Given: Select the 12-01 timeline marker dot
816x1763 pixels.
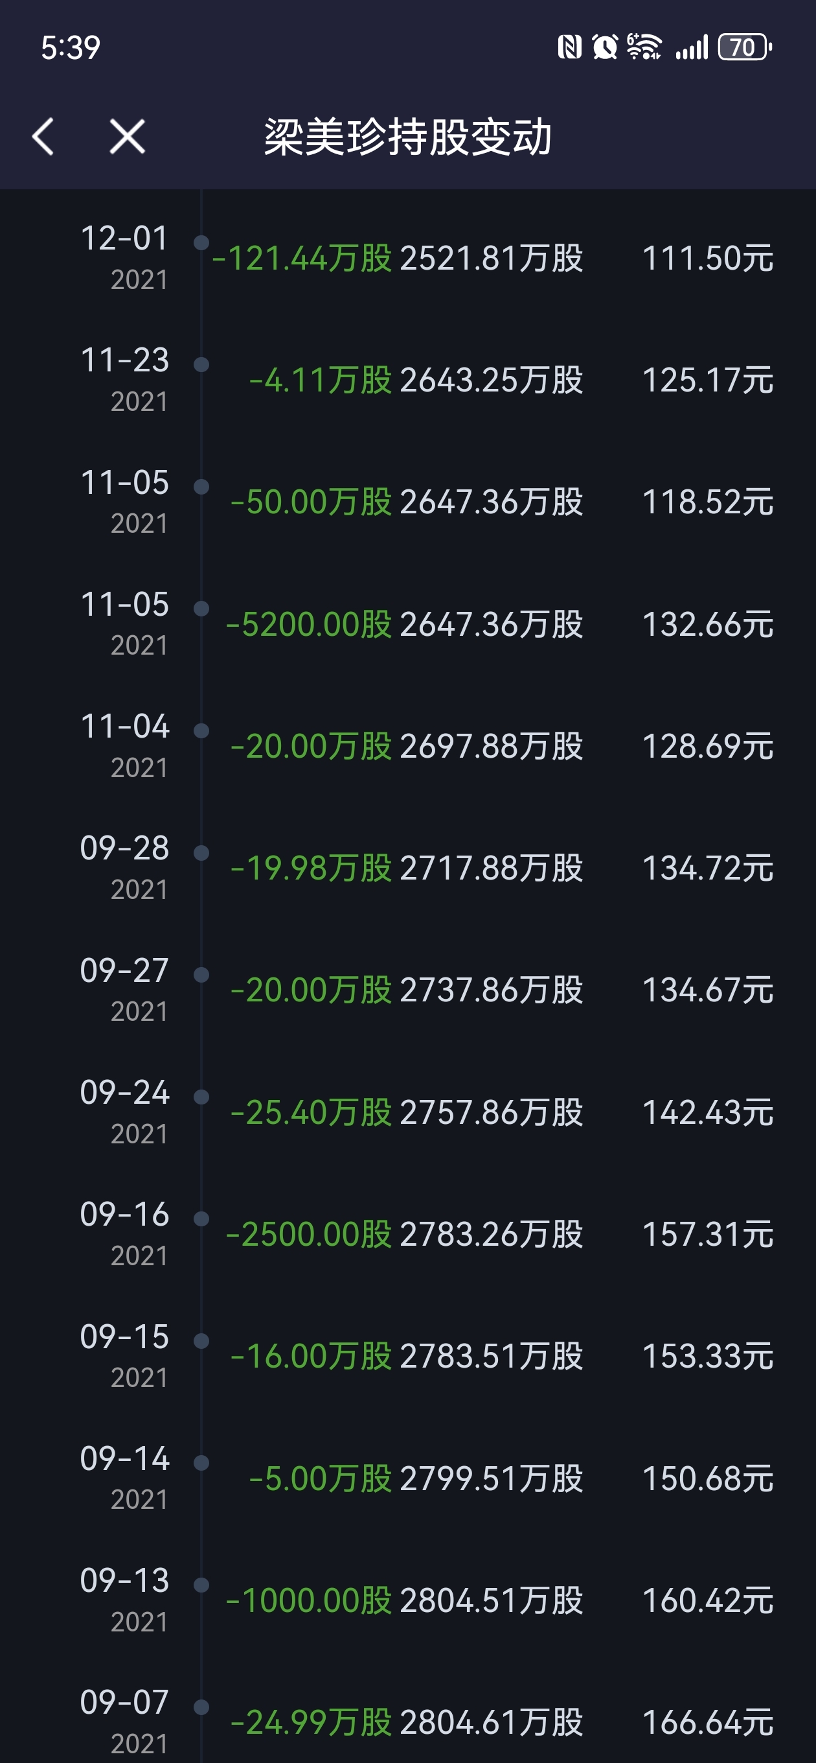Looking at the screenshot, I should point(201,242).
